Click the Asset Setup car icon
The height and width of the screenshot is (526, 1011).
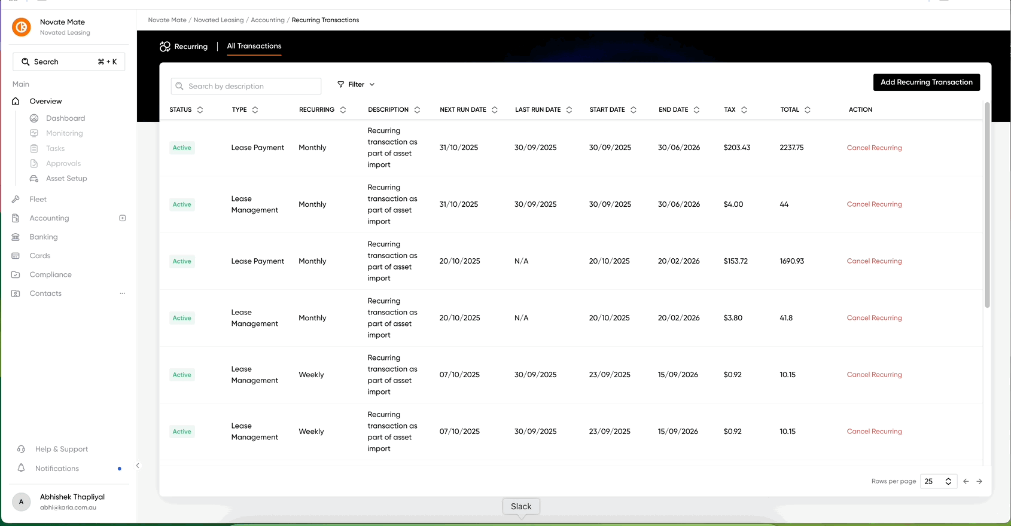click(34, 178)
